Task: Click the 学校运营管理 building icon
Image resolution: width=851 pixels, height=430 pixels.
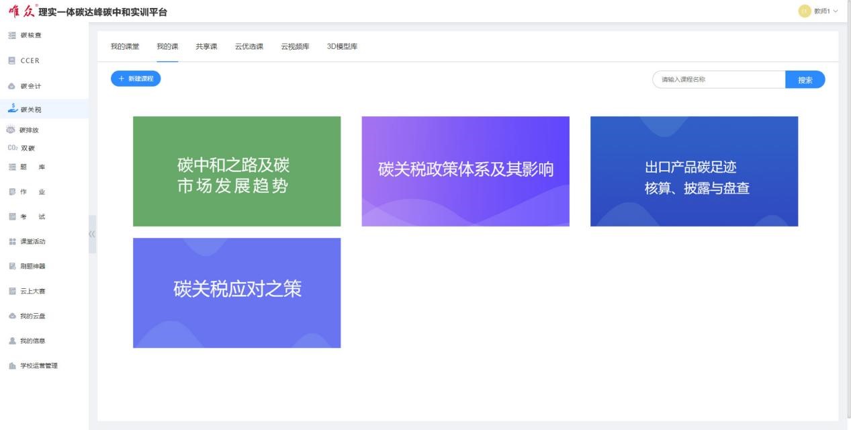Action: pyautogui.click(x=11, y=365)
